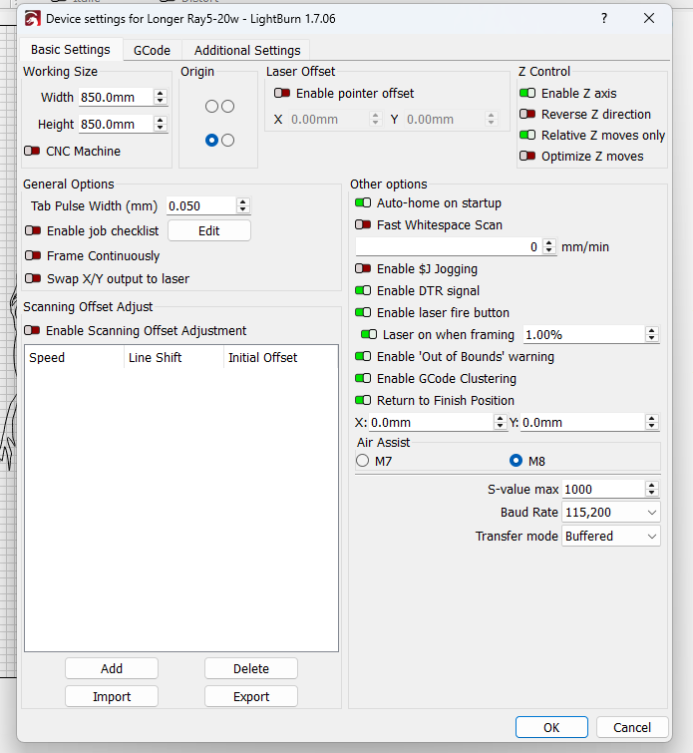Screen dimensions: 693x753
Task: Toggle Enable 'Out of Bounds' warning
Action: [x=363, y=356]
